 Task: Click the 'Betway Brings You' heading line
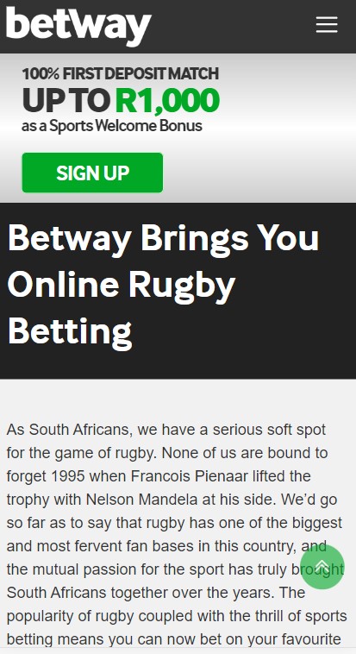pos(164,238)
